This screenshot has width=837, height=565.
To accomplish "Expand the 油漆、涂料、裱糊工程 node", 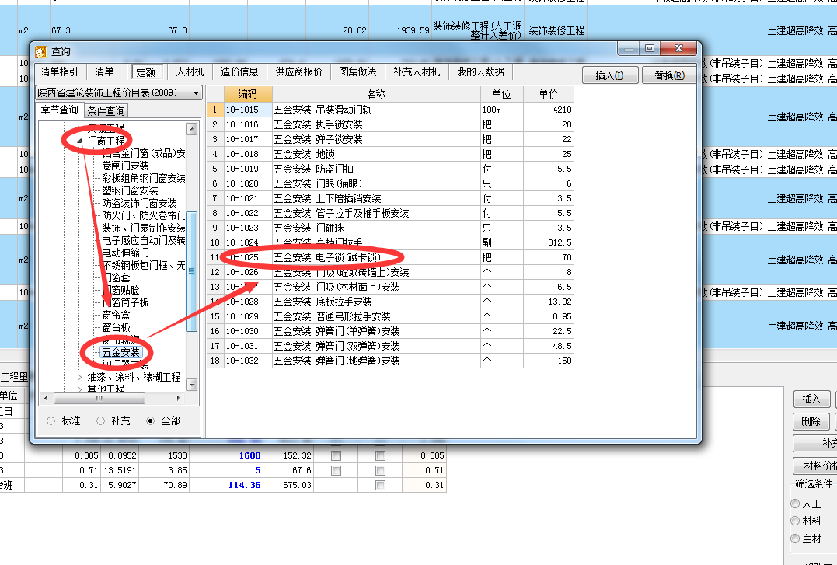I will [x=80, y=377].
